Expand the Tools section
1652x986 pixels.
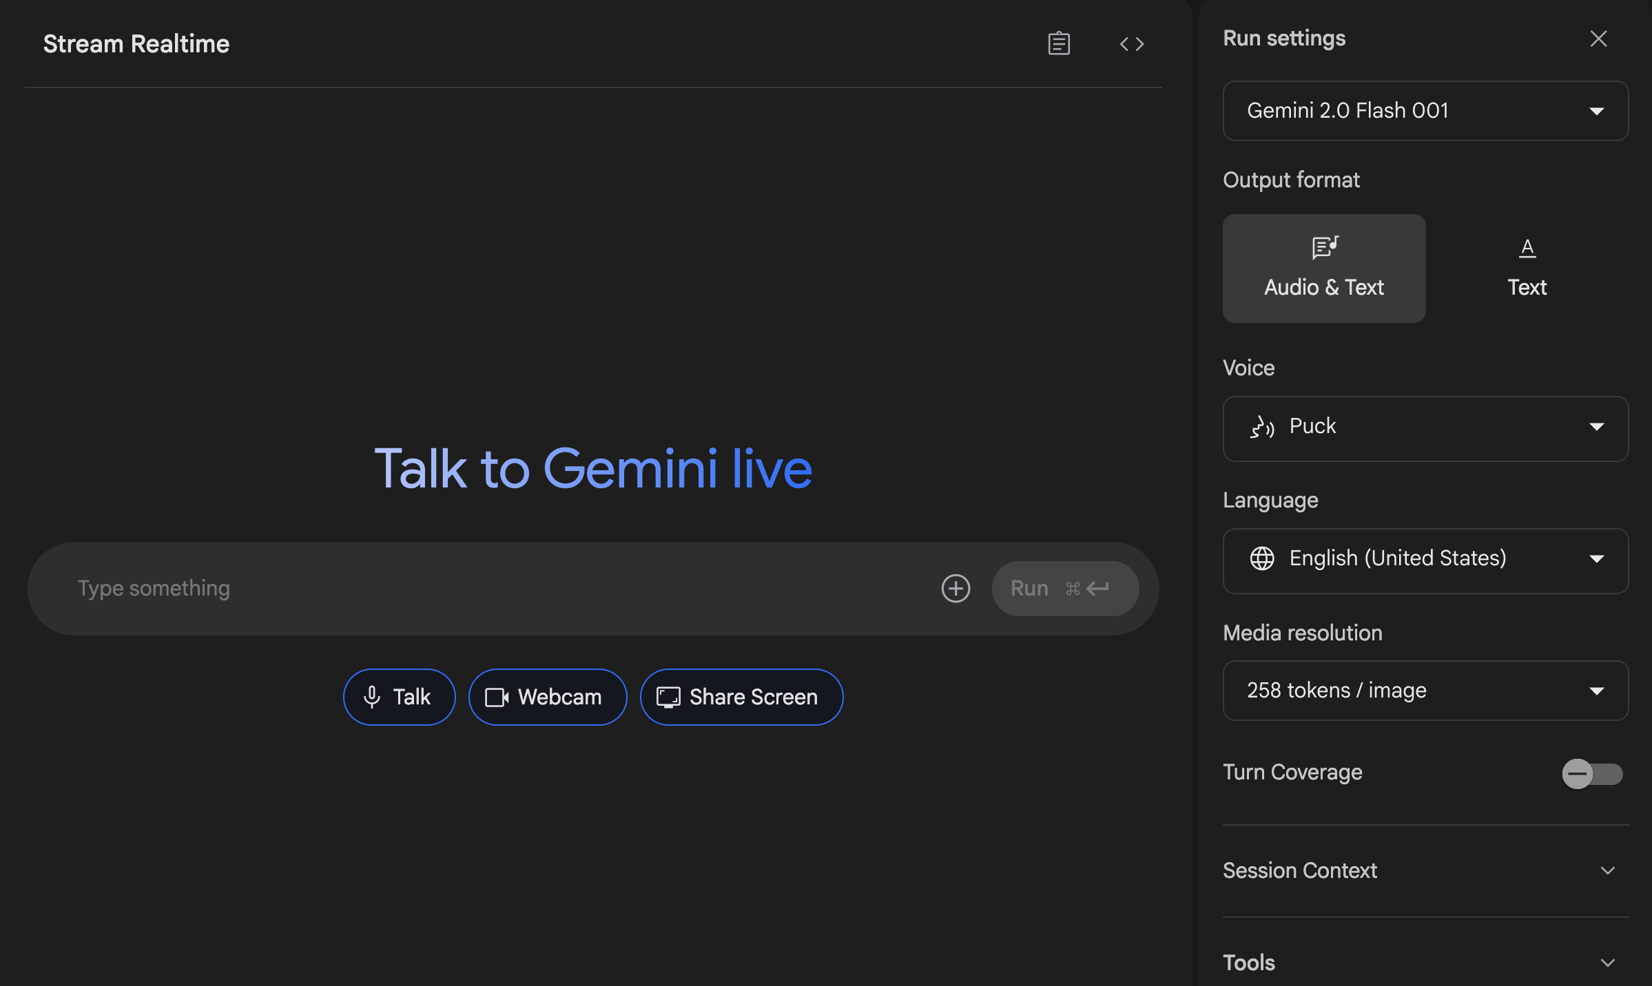tap(1425, 963)
